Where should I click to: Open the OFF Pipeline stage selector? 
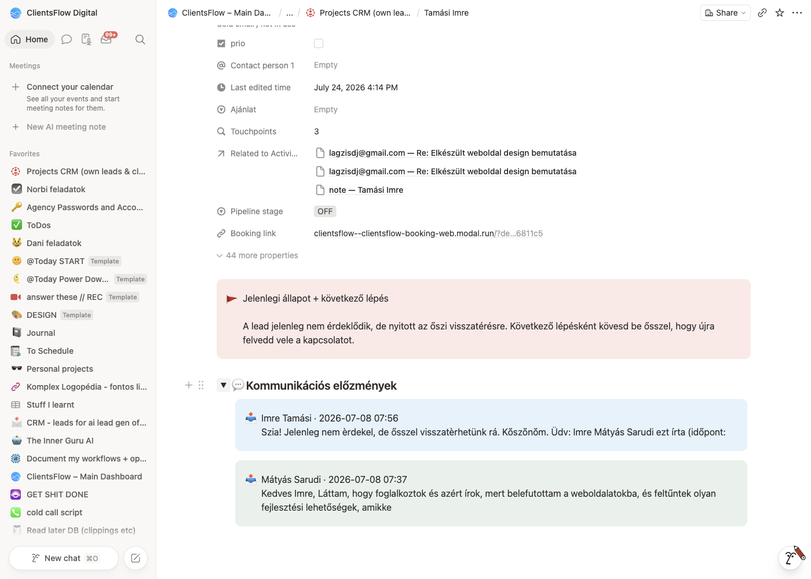(325, 211)
